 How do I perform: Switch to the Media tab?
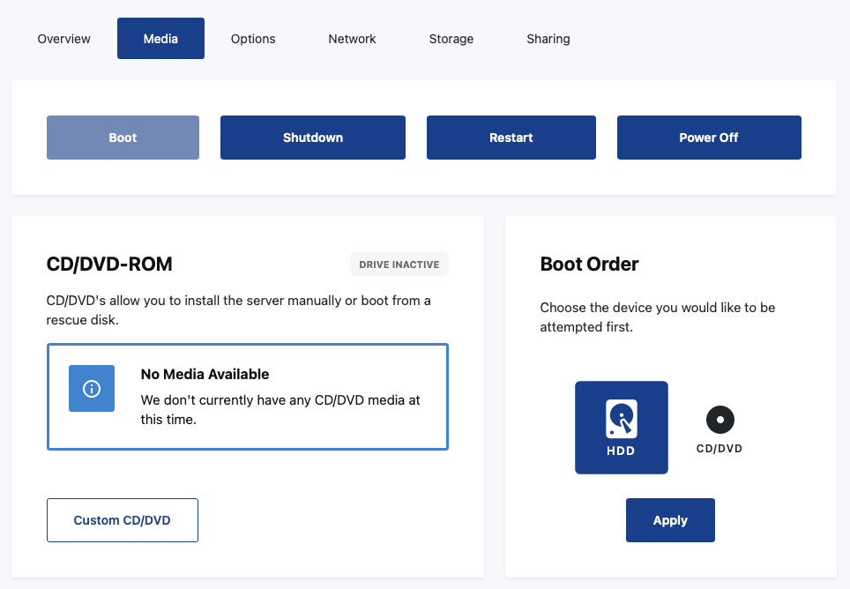[160, 39]
